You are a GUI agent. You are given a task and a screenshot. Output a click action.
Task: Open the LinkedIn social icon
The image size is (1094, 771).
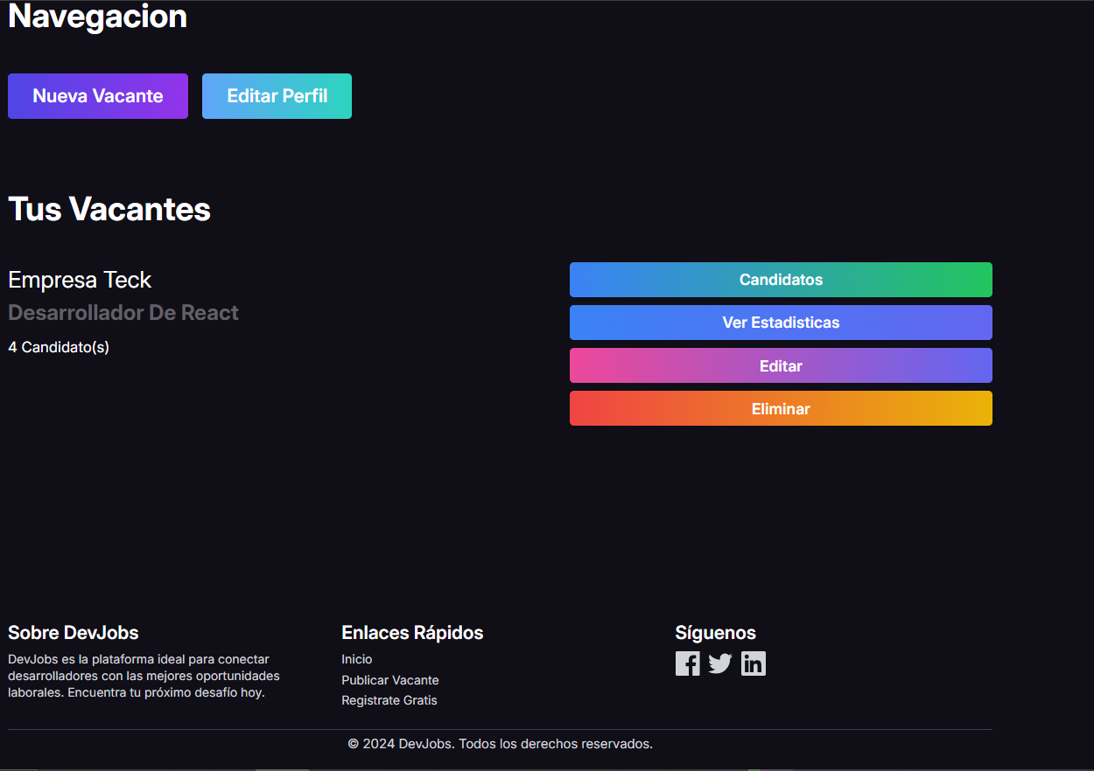tap(754, 663)
